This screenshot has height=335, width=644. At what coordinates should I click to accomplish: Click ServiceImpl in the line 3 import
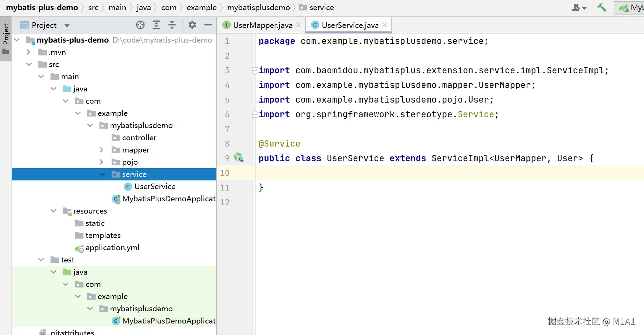[x=575, y=70]
